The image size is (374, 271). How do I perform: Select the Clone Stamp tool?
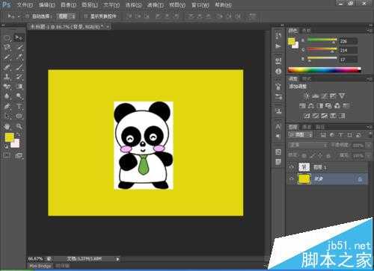click(7, 77)
